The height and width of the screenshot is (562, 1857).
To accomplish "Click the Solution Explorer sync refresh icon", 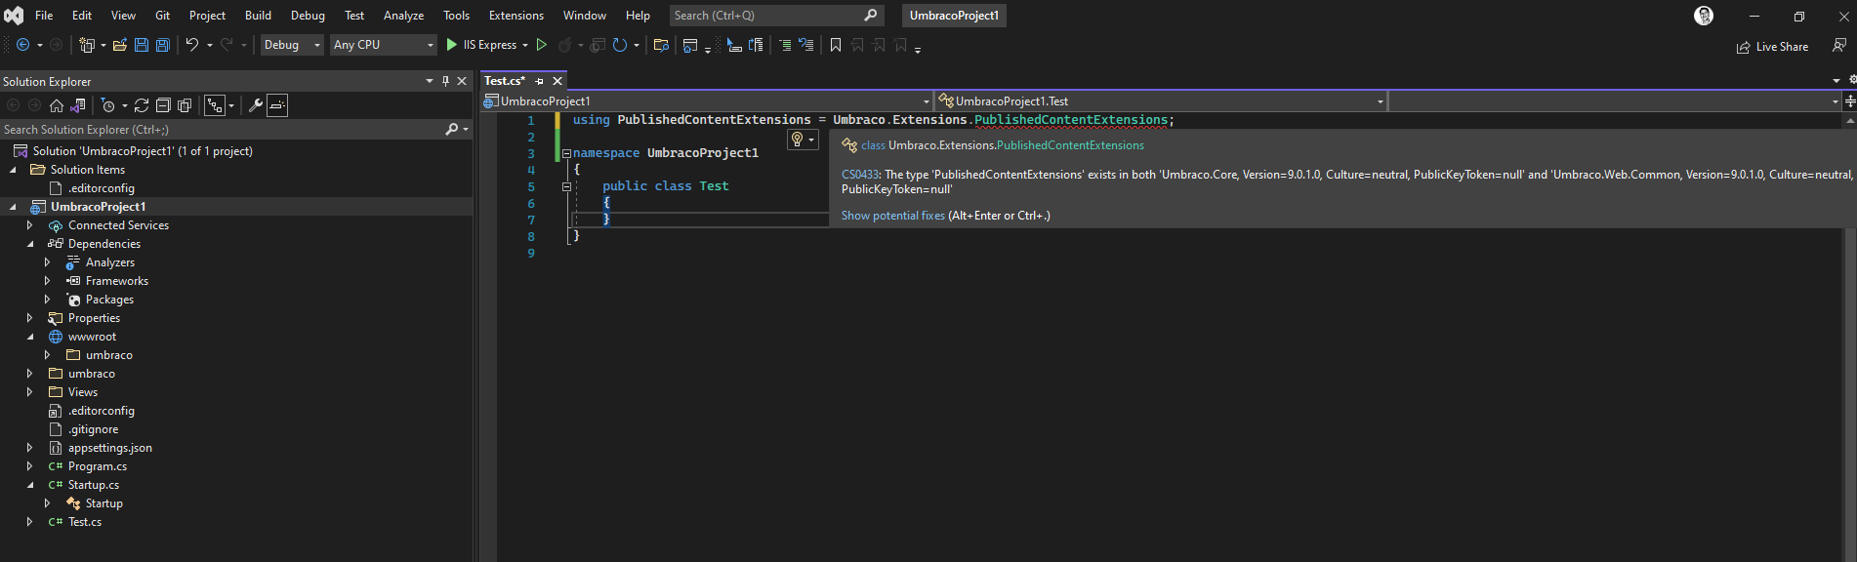I will point(142,105).
